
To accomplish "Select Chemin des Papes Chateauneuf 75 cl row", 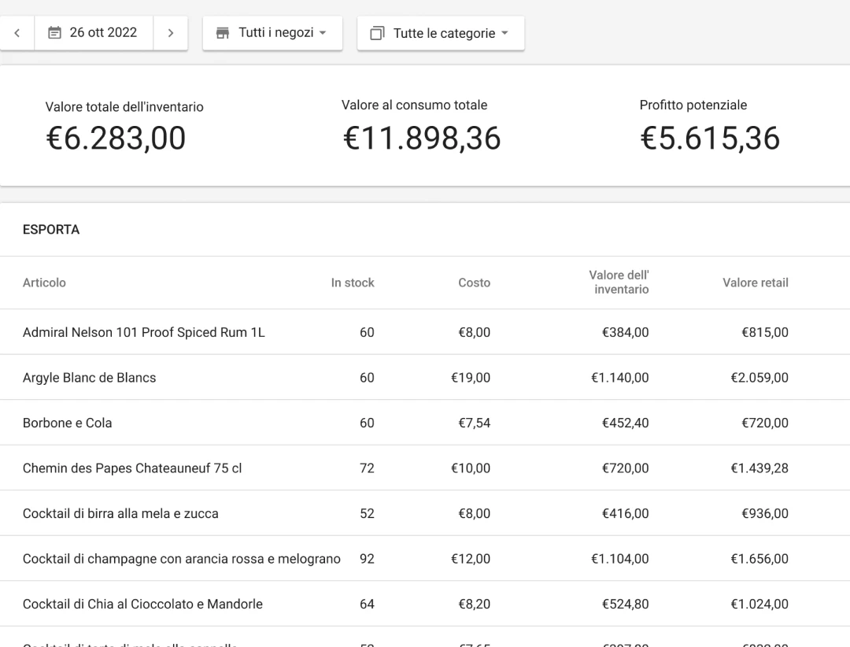I will [x=131, y=468].
